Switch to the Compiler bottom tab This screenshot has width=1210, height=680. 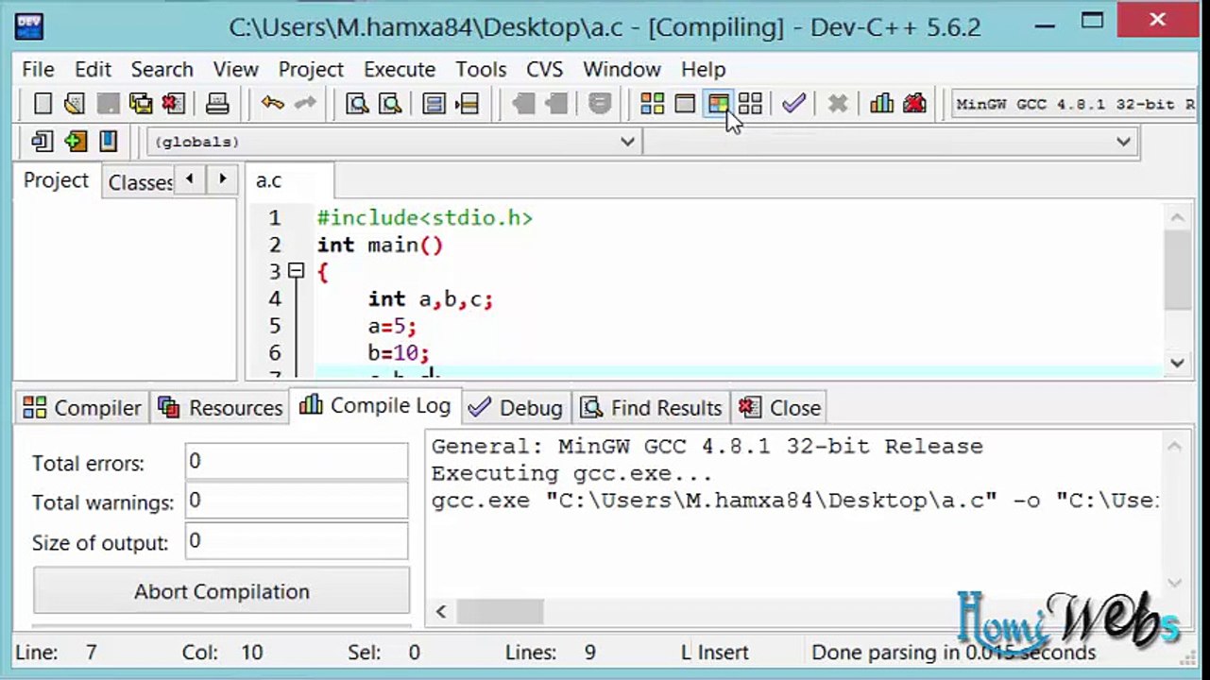(x=82, y=408)
